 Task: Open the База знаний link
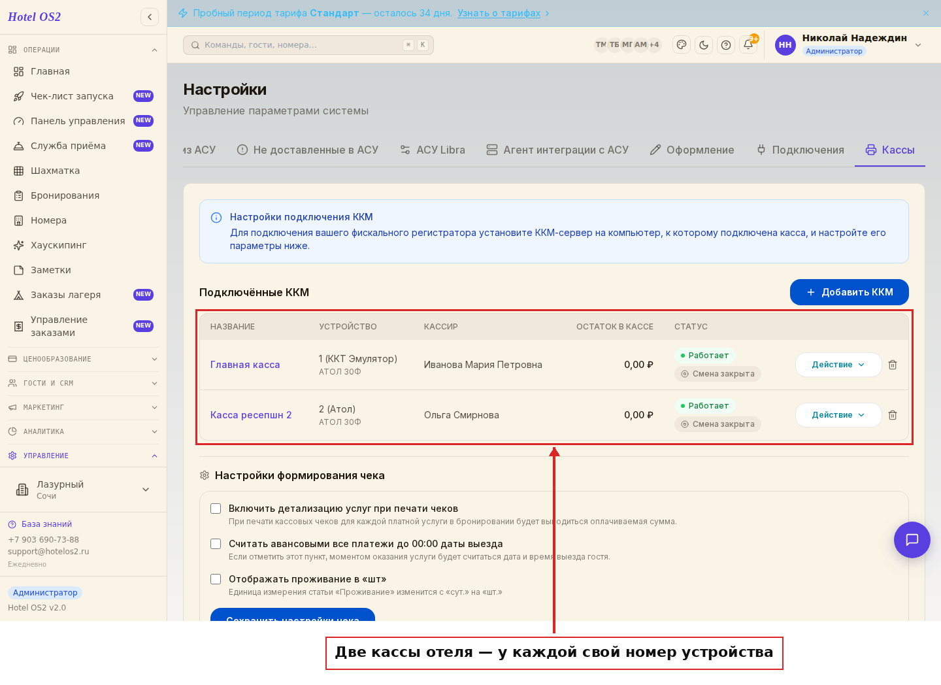(x=46, y=524)
